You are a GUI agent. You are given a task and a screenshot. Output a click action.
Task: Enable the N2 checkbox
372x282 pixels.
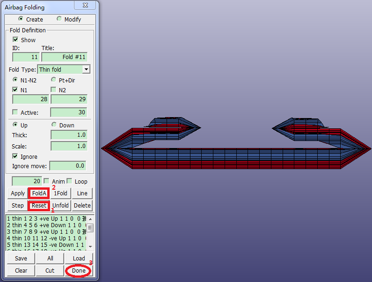point(54,90)
